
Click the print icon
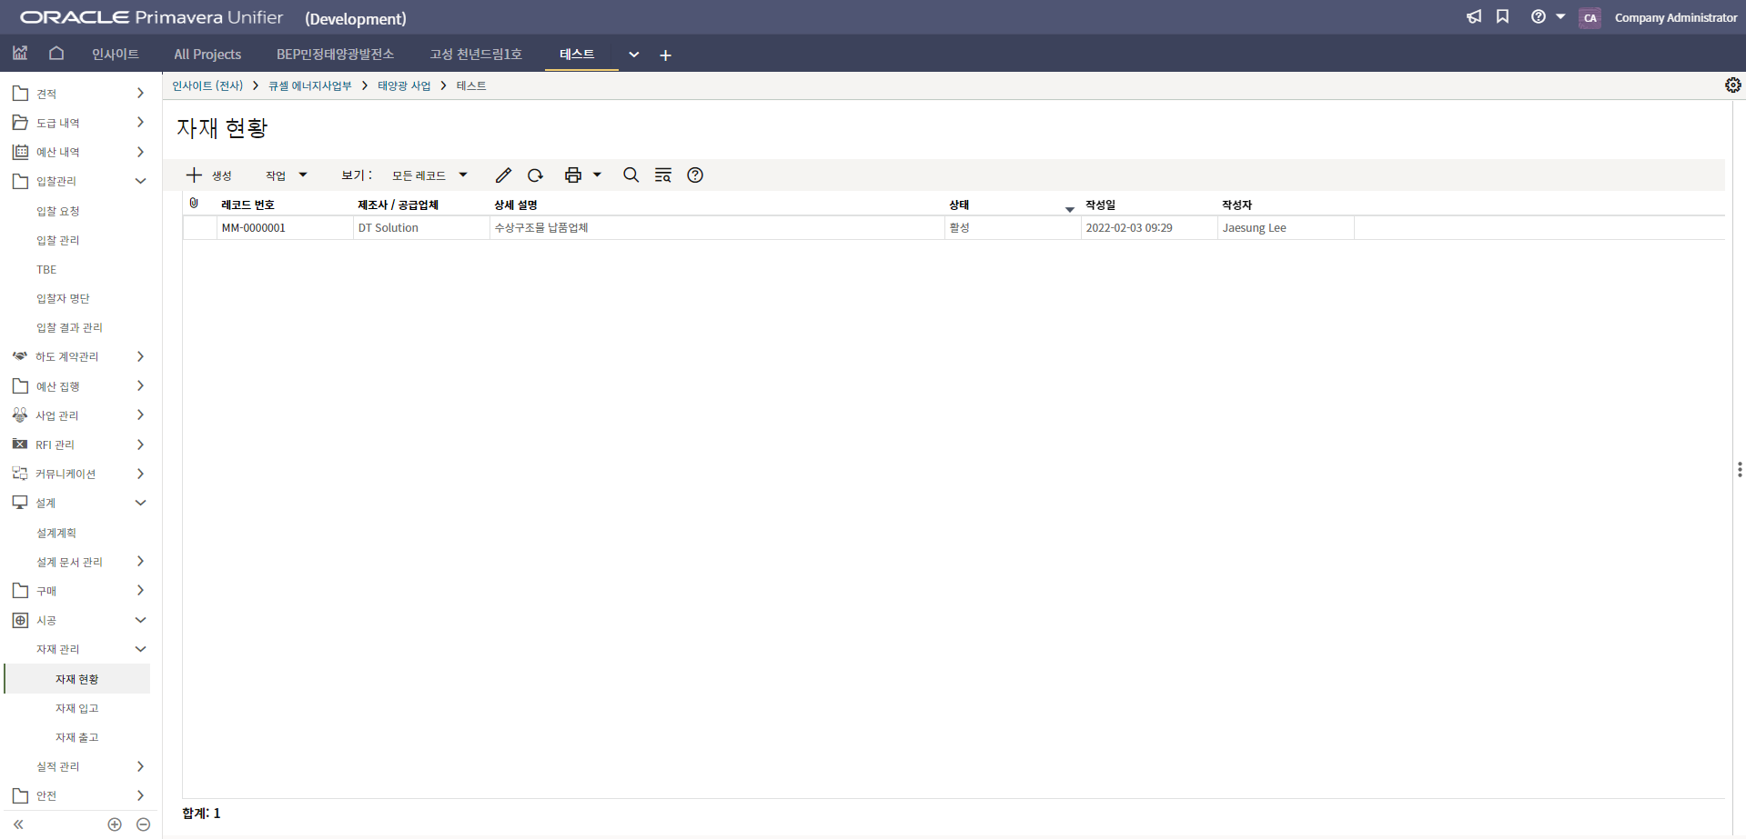click(x=572, y=175)
